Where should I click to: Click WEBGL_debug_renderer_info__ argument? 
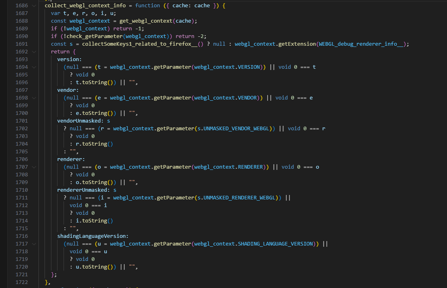coord(361,44)
